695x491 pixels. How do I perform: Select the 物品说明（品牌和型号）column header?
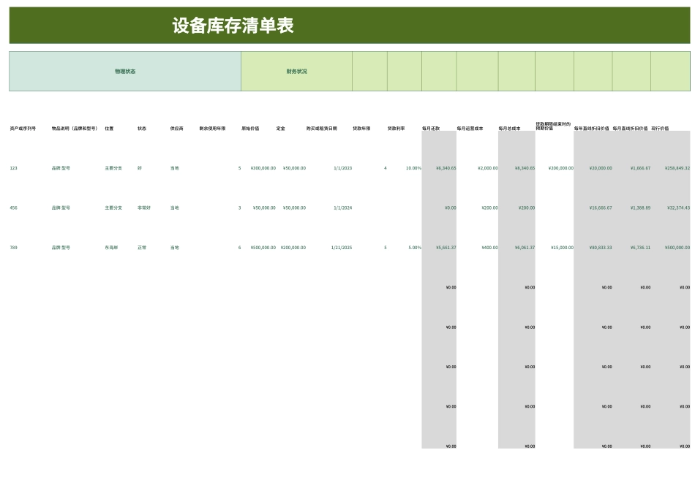point(75,129)
